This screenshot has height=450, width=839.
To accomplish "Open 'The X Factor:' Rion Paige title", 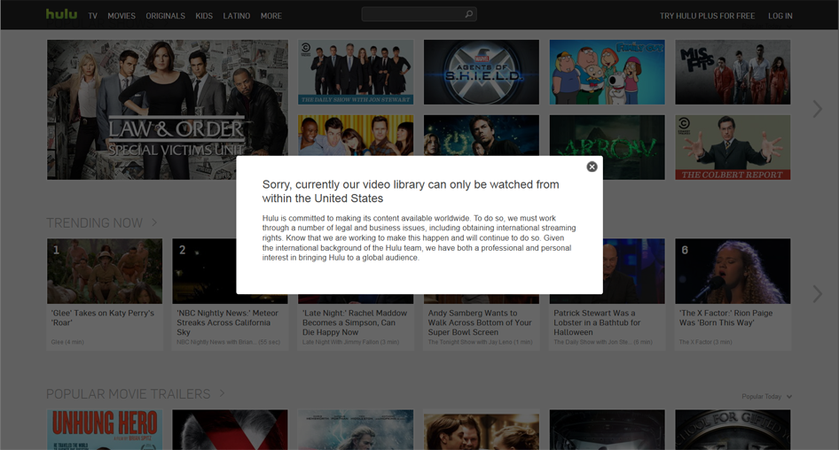I will [x=725, y=318].
